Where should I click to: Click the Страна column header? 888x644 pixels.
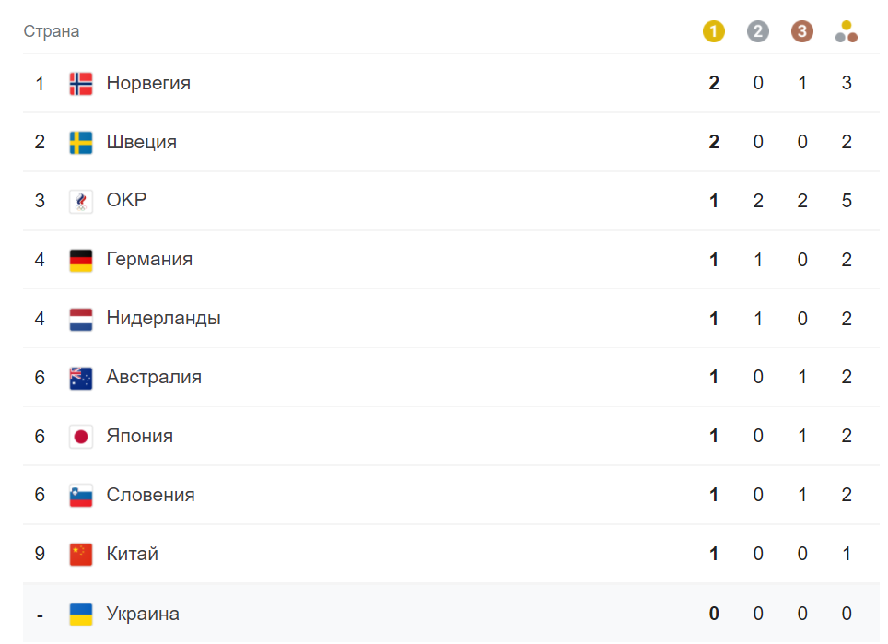click(x=52, y=32)
